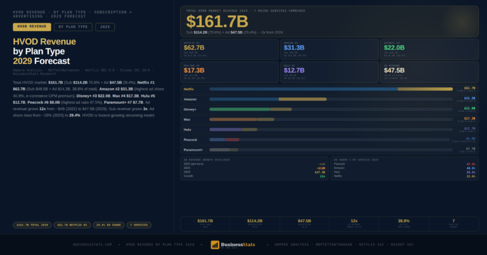
Task: Click the 7 SERVICES pill tag
Action: (x=139, y=225)
